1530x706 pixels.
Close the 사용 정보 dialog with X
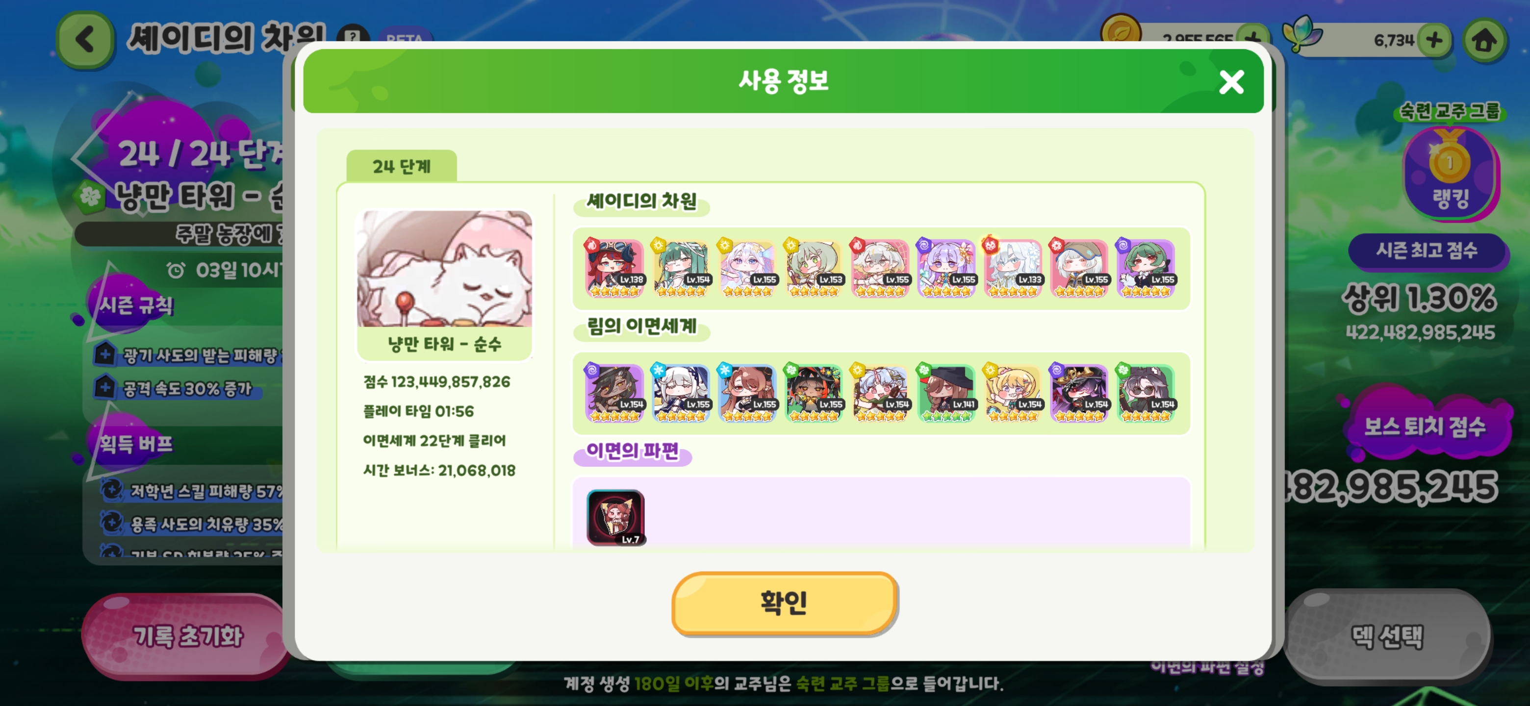(x=1231, y=82)
